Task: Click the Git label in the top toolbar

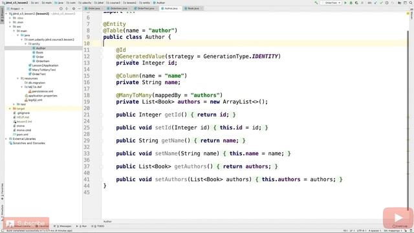Action: [369, 3]
